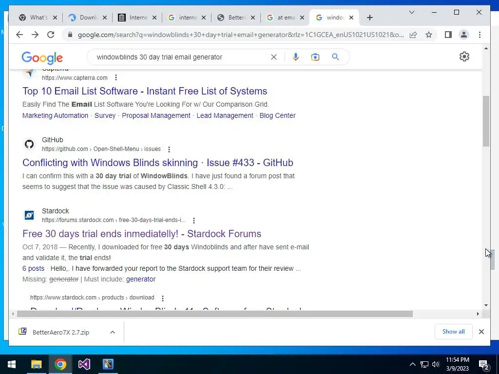Click Show all downloads button
499x374 pixels.
click(454, 332)
